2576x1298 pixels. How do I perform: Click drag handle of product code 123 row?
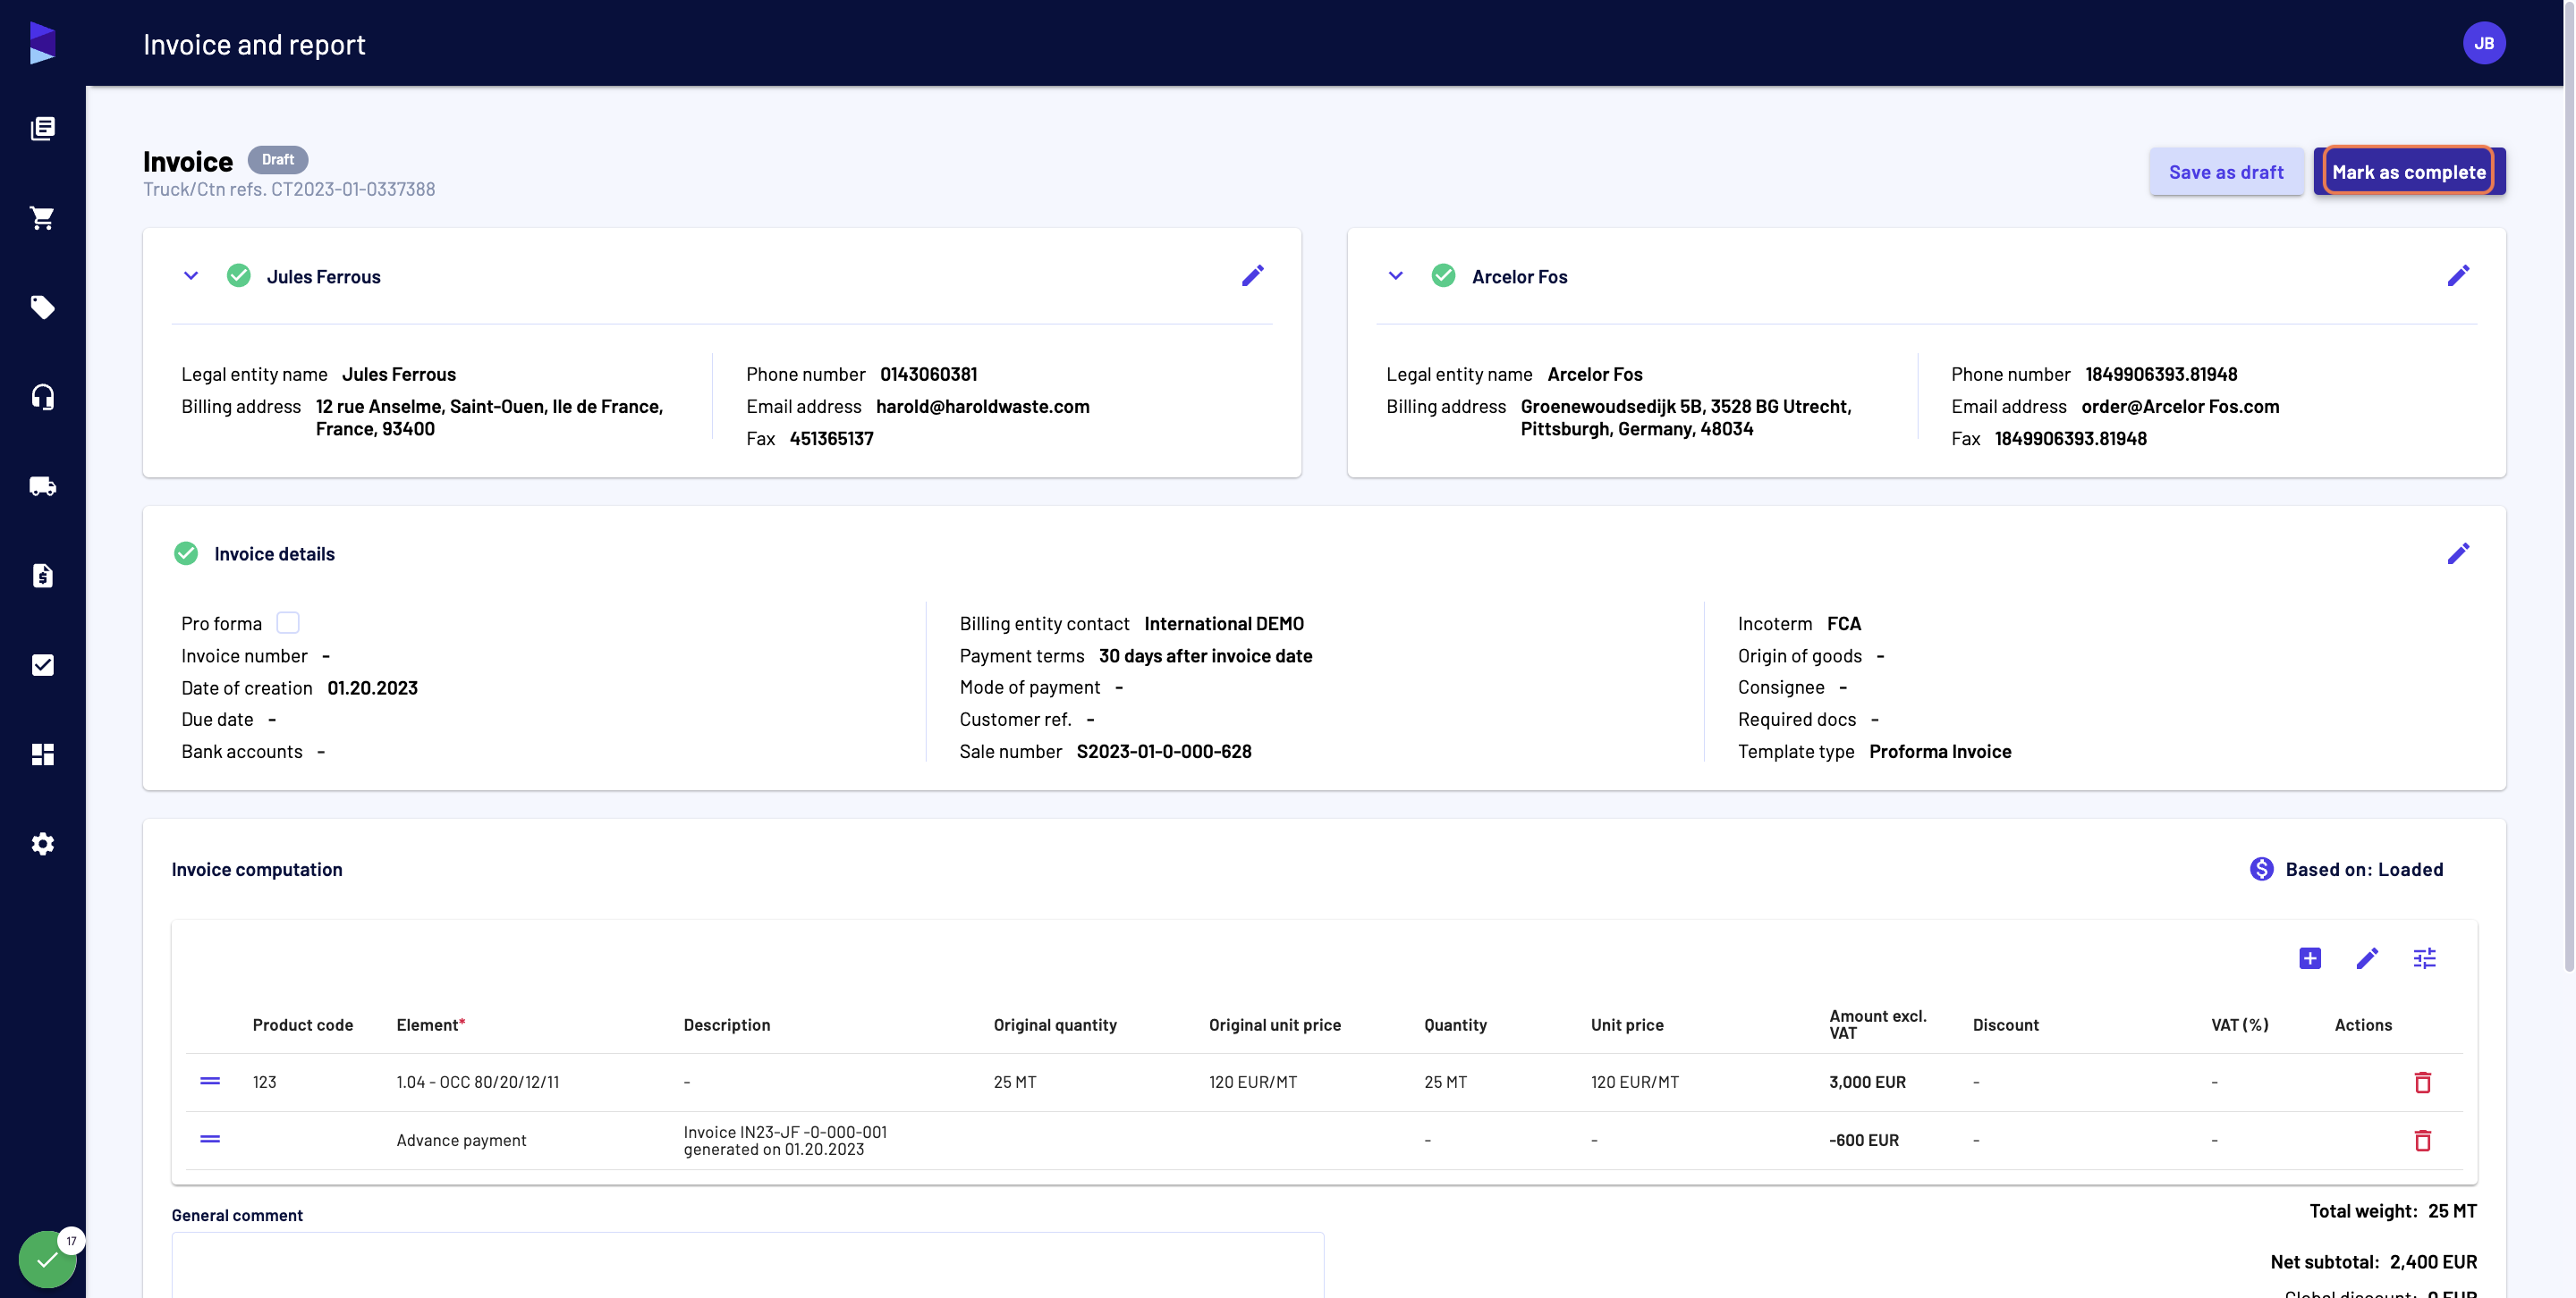pos(210,1081)
